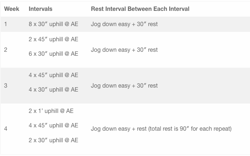Select week 2's "2 x 45″ uphill" line
250x156 pixels.
point(53,39)
